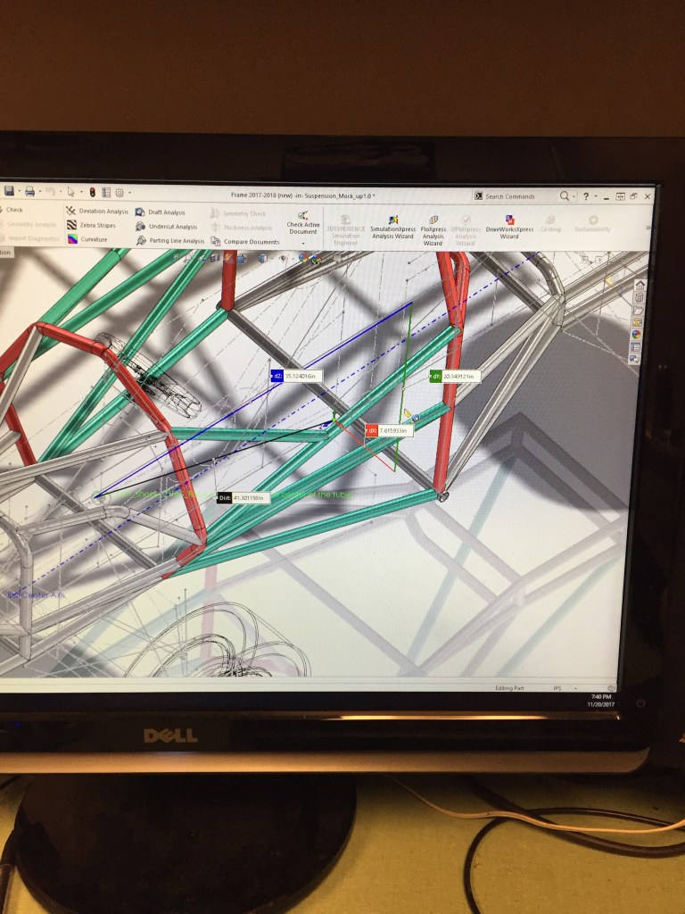The image size is (685, 914).
Task: Open the Help question mark menu
Action: [x=586, y=196]
